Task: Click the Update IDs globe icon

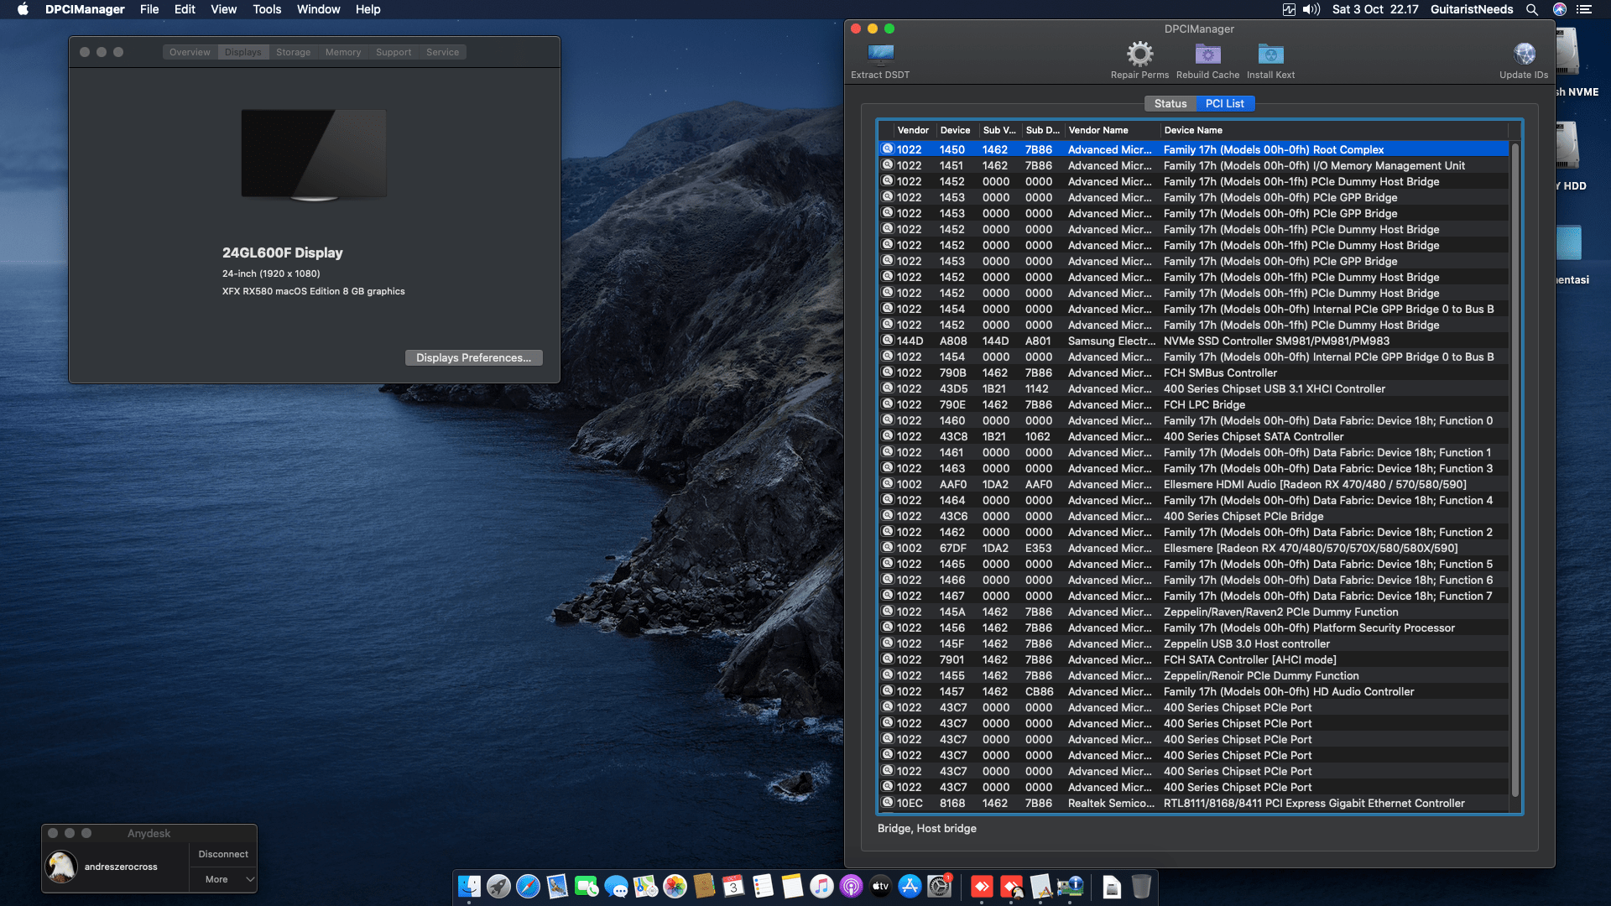Action: pyautogui.click(x=1524, y=55)
